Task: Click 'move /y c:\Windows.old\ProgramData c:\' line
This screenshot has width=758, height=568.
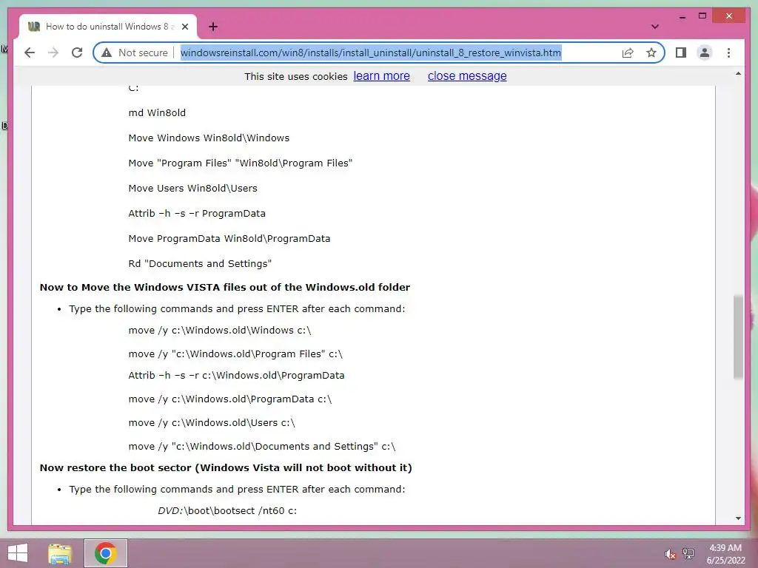Action: pyautogui.click(x=229, y=399)
